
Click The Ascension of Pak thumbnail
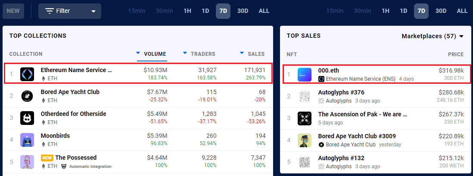[x=305, y=118]
